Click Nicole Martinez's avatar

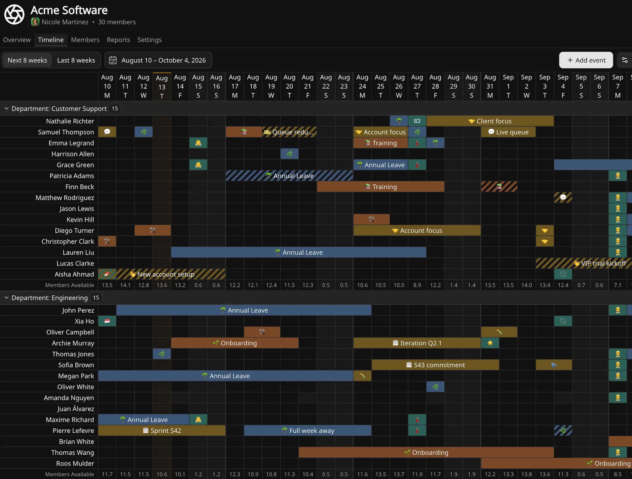click(35, 22)
